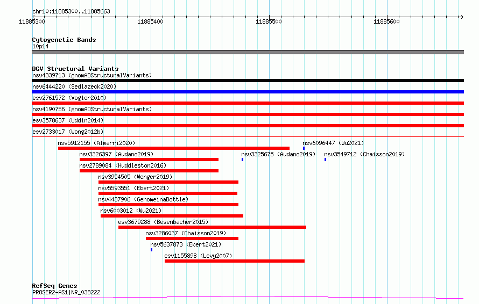Viewport: 479px width, 304px height.
Task: Click the blue nsv3549712 Chaisson2019 marker
Action: pos(325,160)
